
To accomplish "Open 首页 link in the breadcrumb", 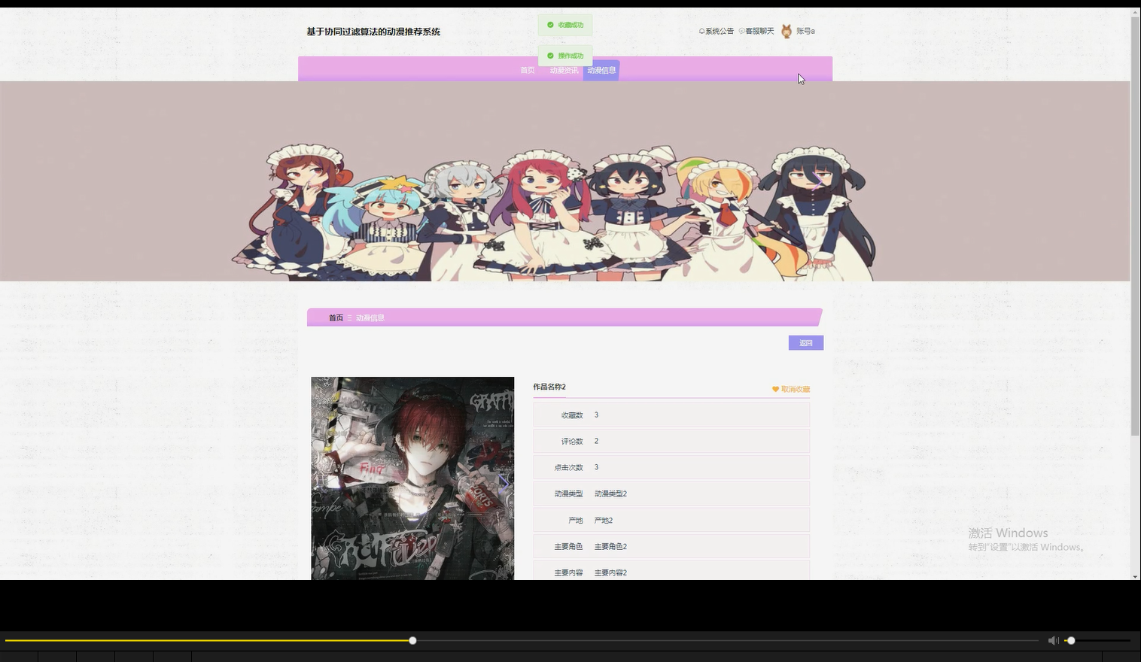I will click(335, 317).
